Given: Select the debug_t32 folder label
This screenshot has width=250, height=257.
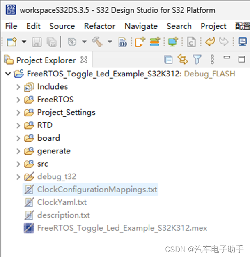Looking at the screenshot, I should point(57,177).
